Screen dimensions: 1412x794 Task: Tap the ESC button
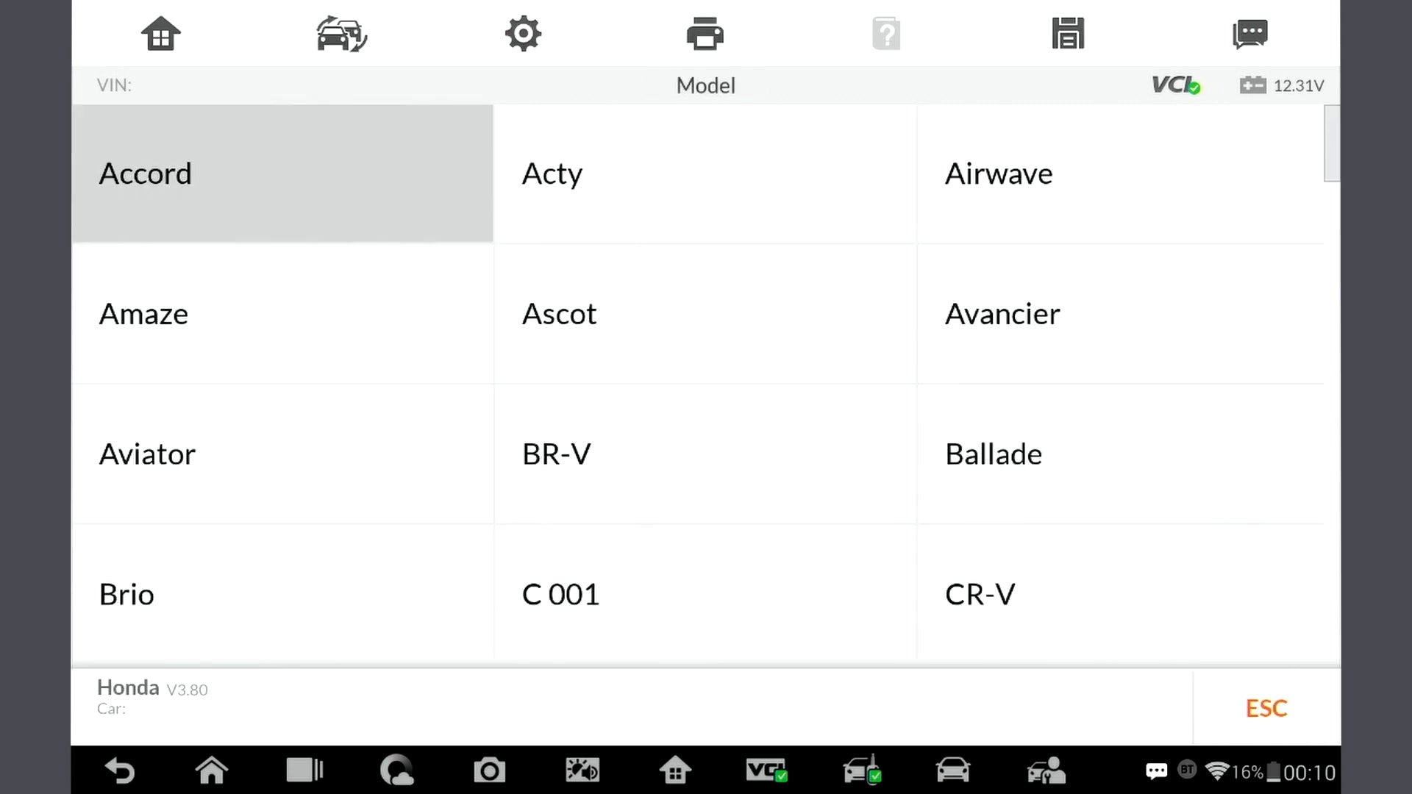tap(1266, 708)
